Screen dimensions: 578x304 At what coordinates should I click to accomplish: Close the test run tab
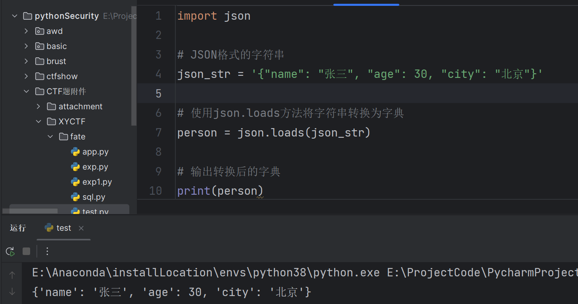click(x=81, y=228)
